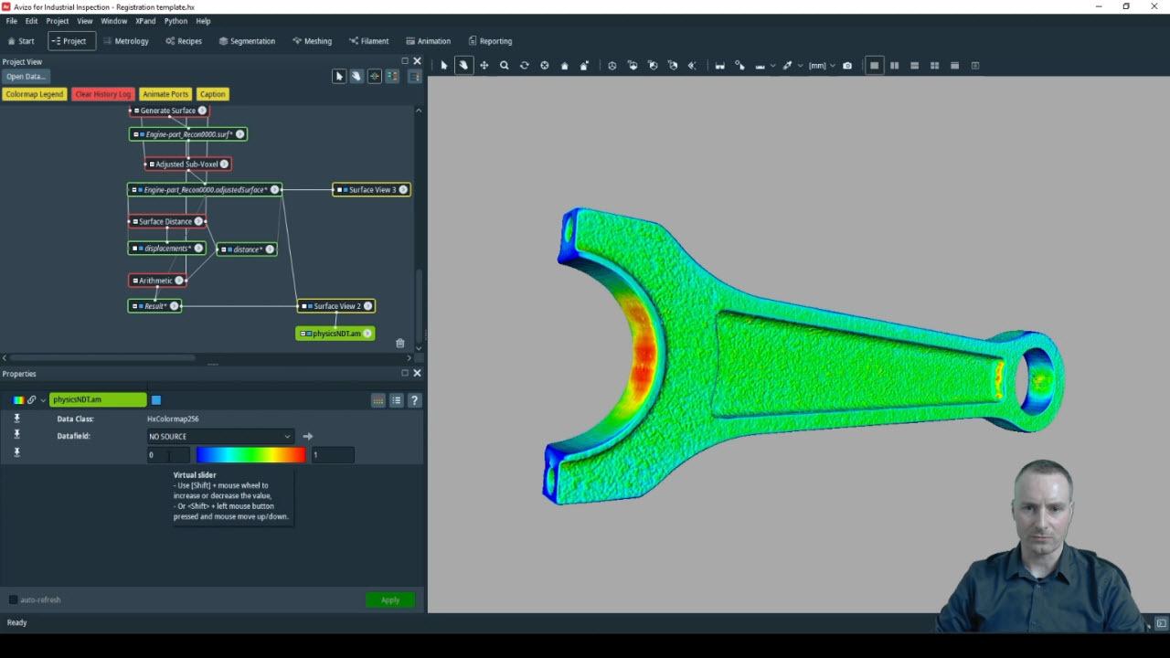Viewport: 1170px width, 658px height.
Task: Activate the translate (four-arrow) viewer tool
Action: [484, 66]
